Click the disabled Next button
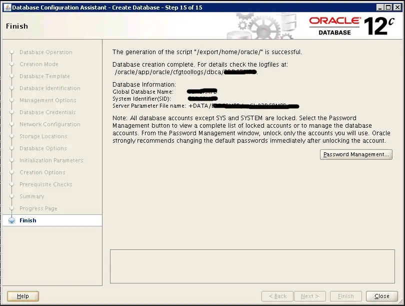 click(x=309, y=296)
